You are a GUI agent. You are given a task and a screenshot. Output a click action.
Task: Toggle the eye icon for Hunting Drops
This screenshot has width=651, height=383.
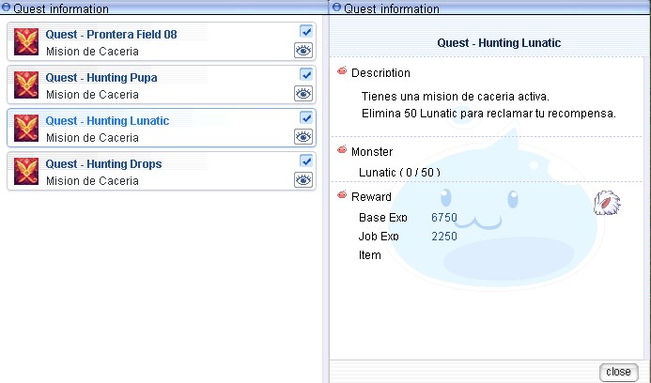(x=303, y=180)
